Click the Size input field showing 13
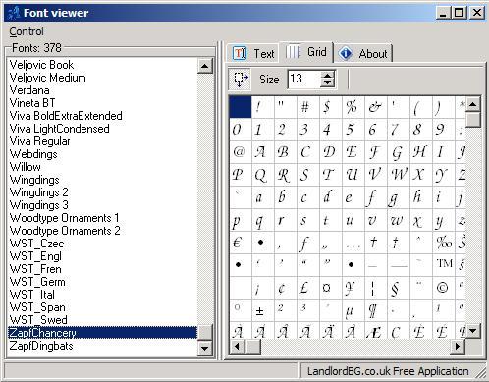This screenshot has width=489, height=382. click(304, 79)
